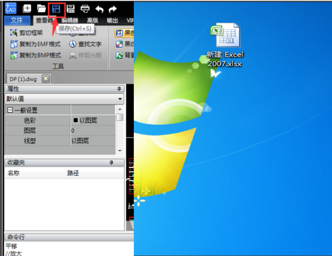The image size is (332, 256).
Task: Click 复制为EMF格式 button
Action: pyautogui.click(x=35, y=44)
